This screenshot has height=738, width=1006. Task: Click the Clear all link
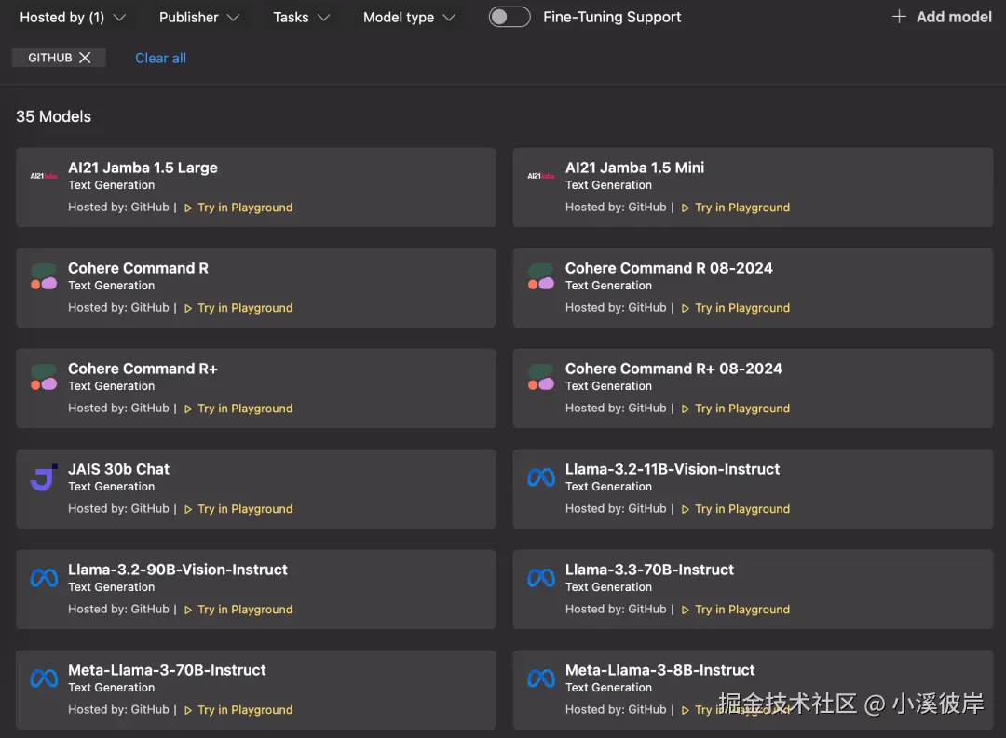[160, 58]
